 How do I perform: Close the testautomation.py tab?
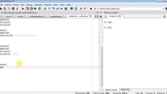[45, 16]
